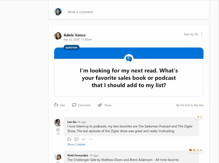The width and height of the screenshot is (219, 163).
Task: View the 8 reactions on Patti's reply
Action: (x=195, y=150)
